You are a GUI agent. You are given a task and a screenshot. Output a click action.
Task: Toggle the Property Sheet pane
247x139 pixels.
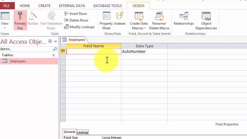point(107,20)
